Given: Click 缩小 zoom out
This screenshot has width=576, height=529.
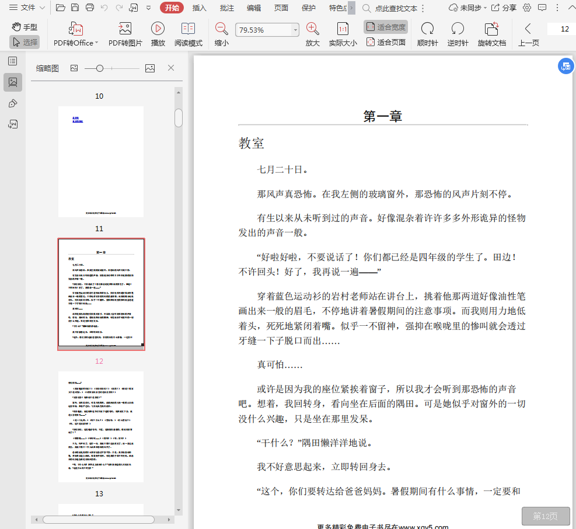Looking at the screenshot, I should (222, 34).
